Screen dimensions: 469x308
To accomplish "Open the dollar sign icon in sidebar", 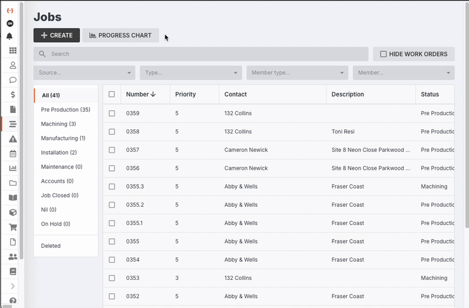I will tap(12, 95).
